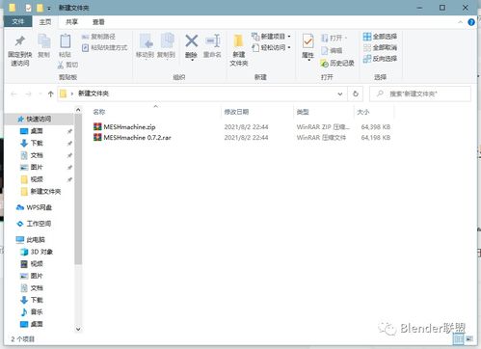Switch to the View tab
The width and height of the screenshot is (481, 349).
coord(98,22)
